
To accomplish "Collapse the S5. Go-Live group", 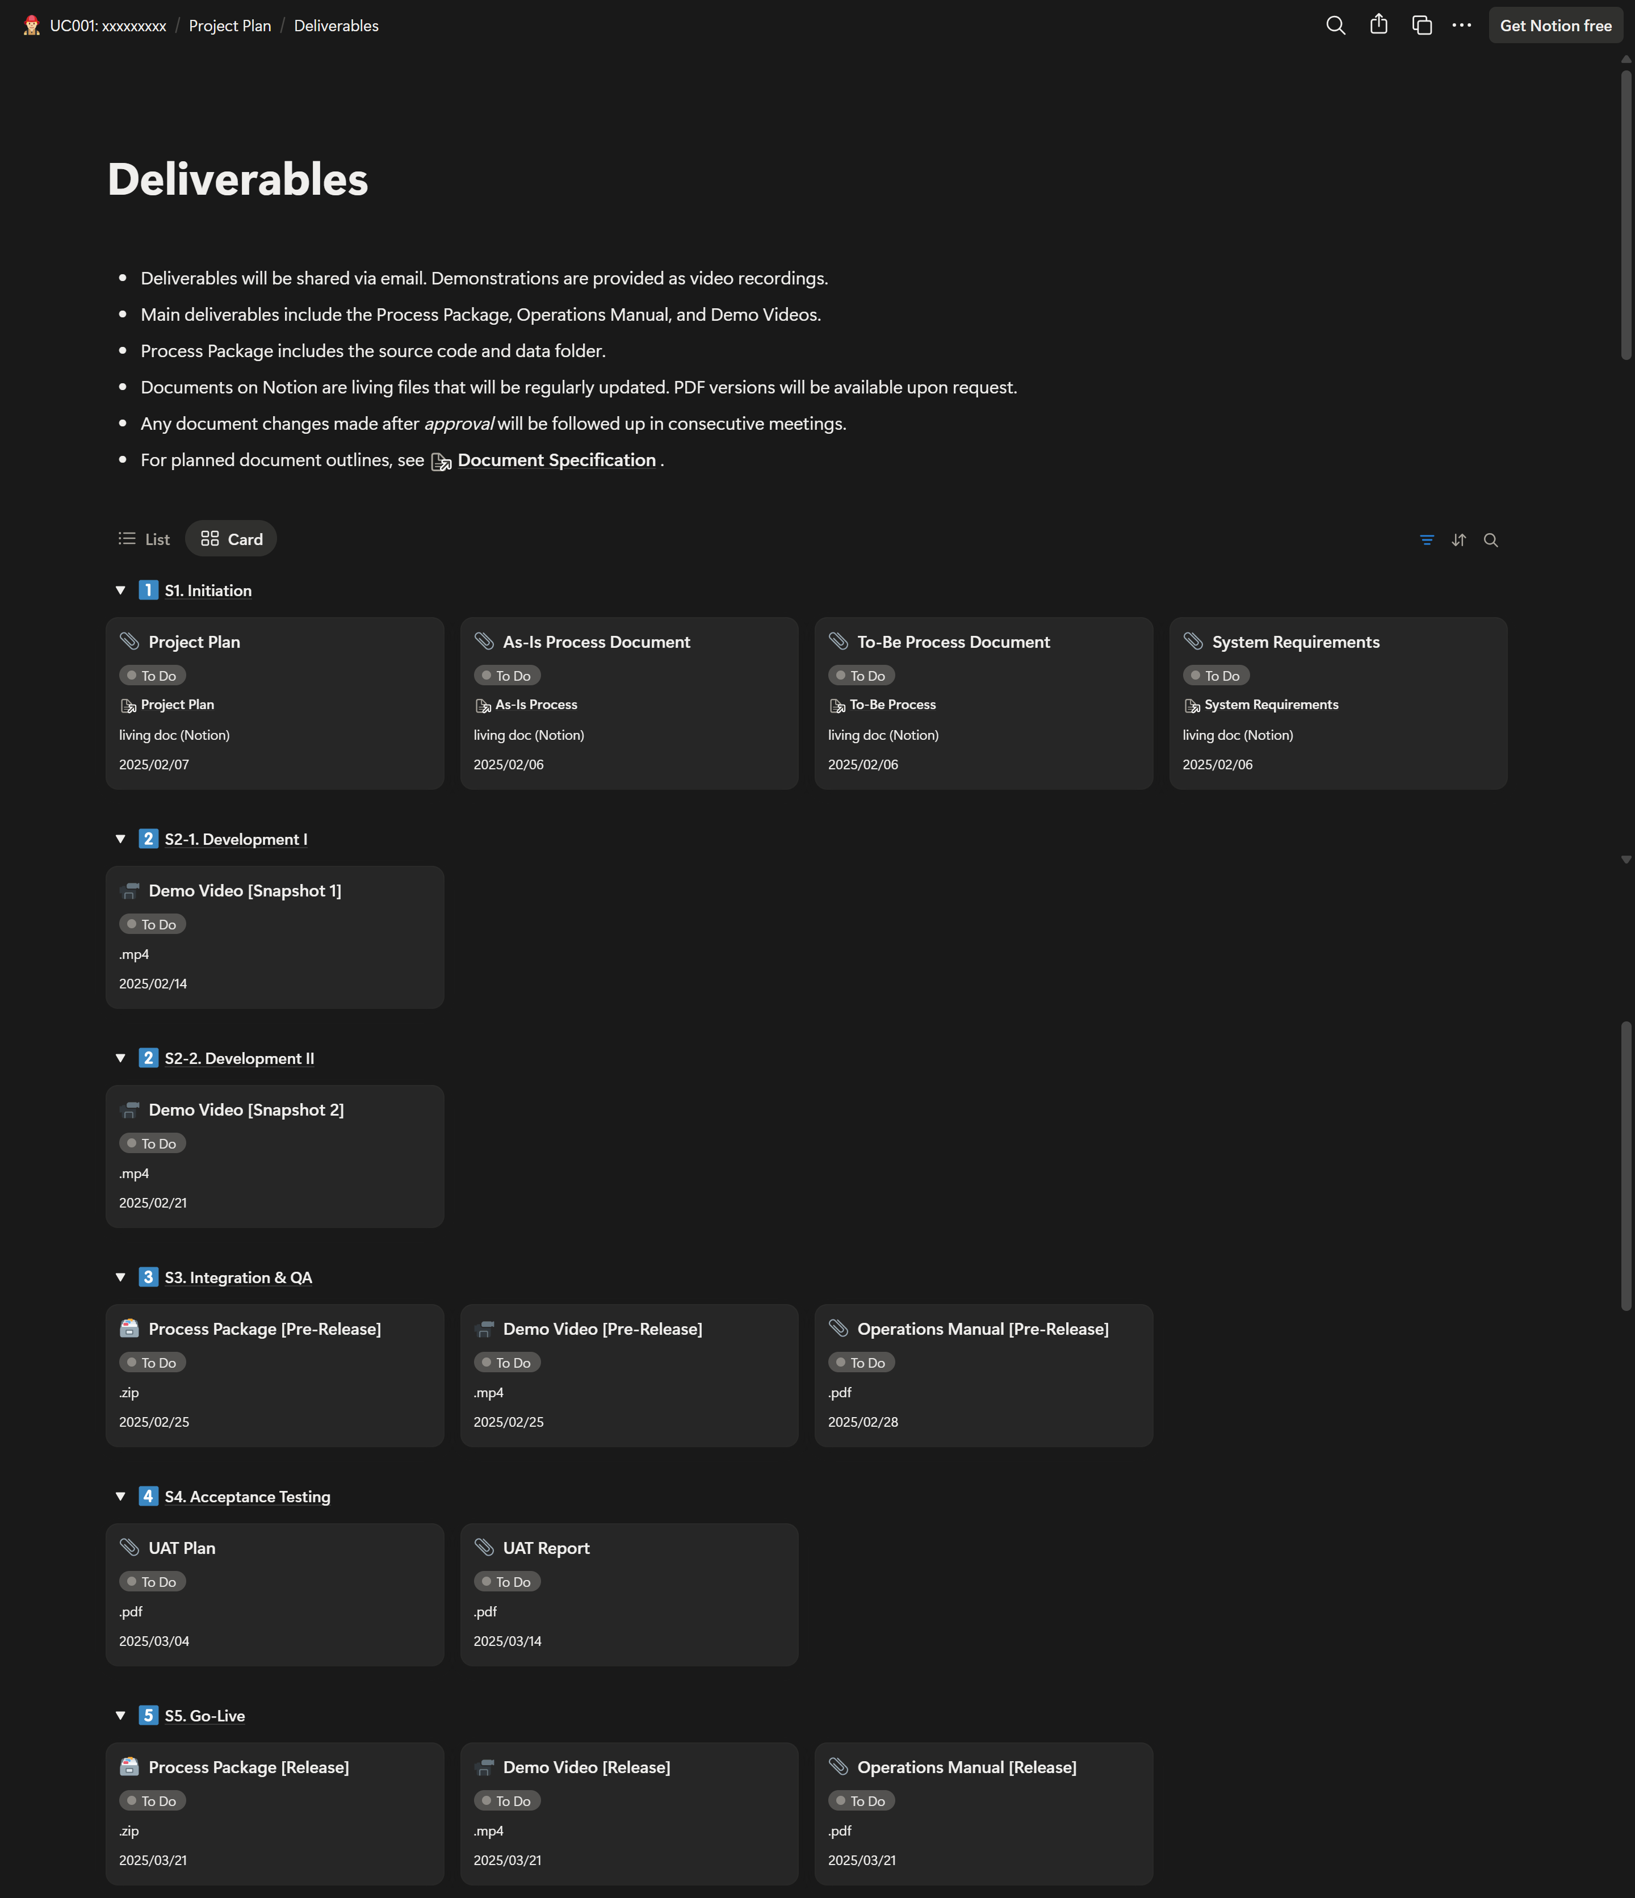I will point(120,1716).
